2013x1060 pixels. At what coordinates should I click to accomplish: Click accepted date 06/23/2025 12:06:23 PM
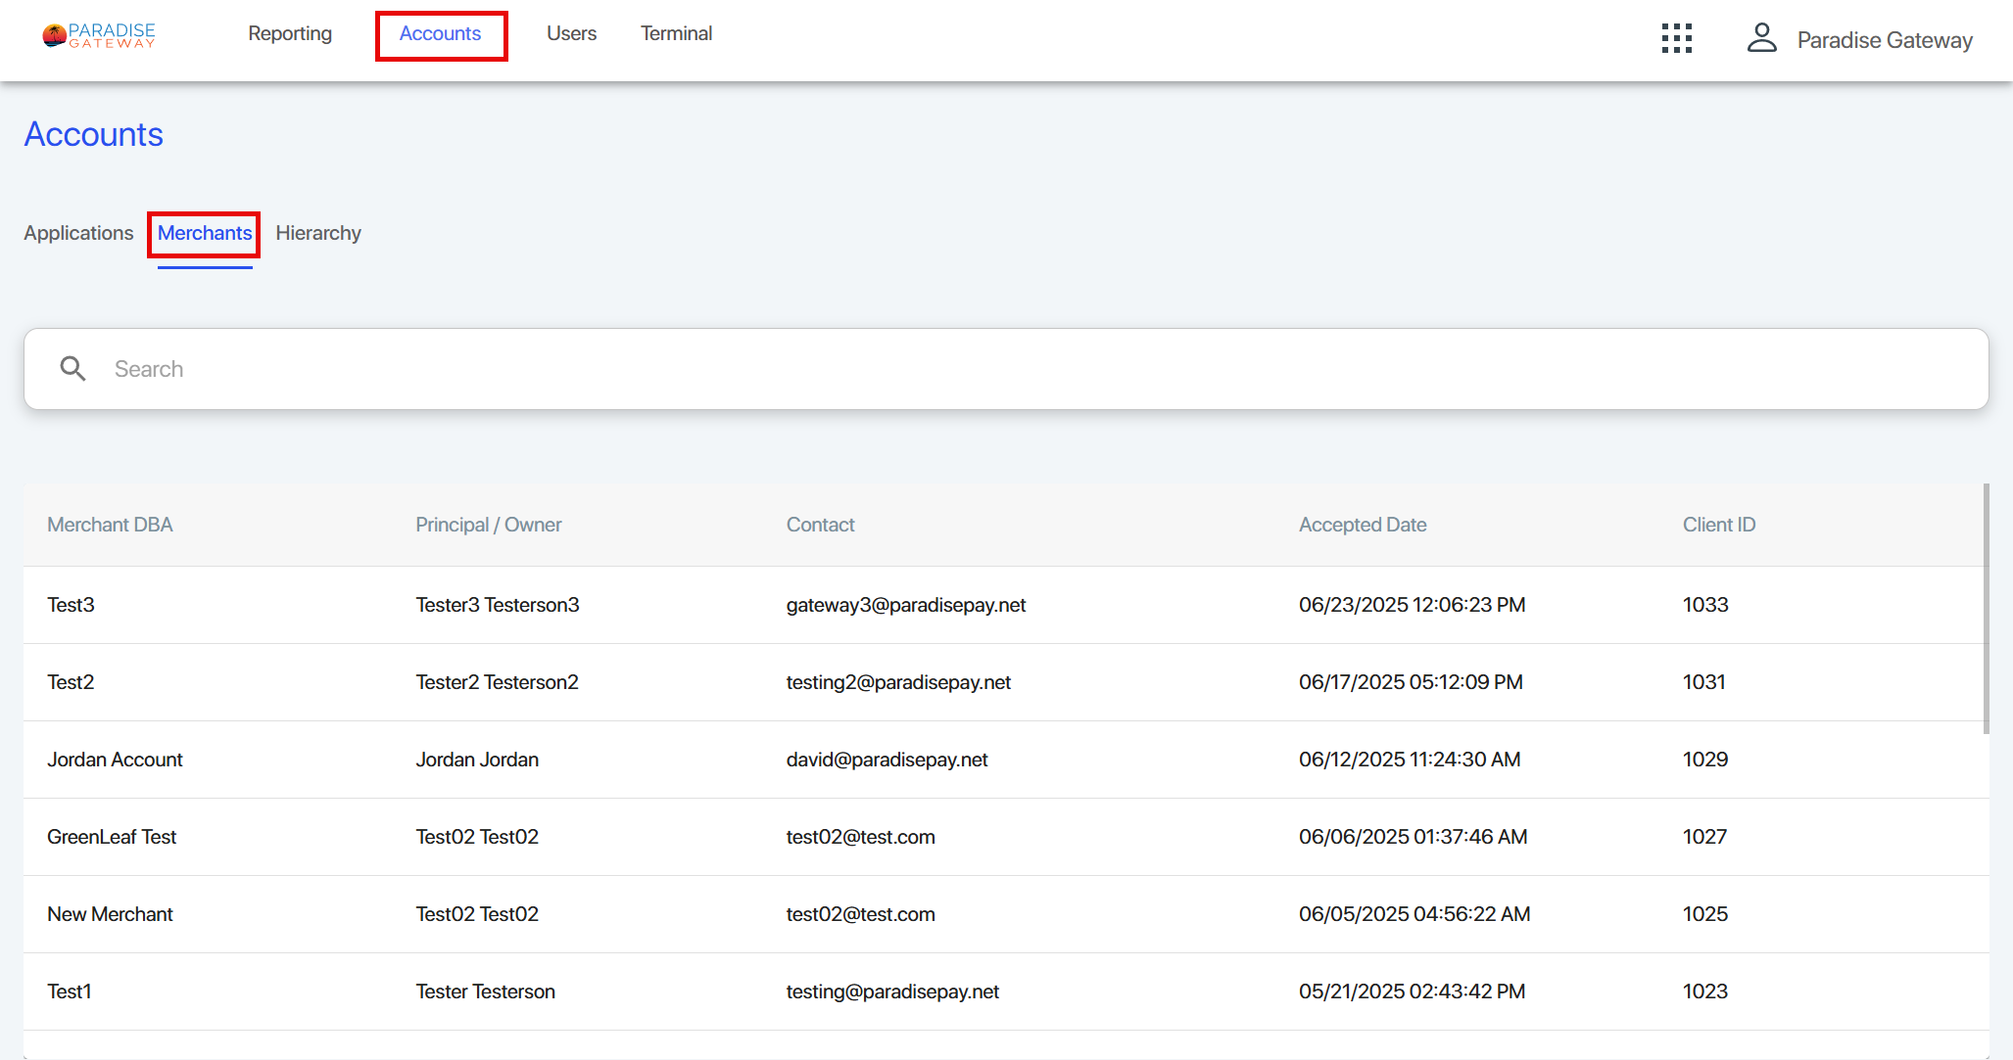pyautogui.click(x=1412, y=605)
